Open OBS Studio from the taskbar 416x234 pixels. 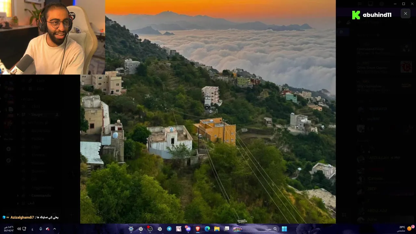[150, 229]
